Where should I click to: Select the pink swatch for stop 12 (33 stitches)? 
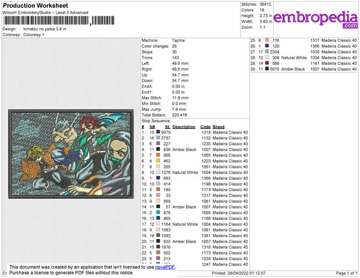158,195
